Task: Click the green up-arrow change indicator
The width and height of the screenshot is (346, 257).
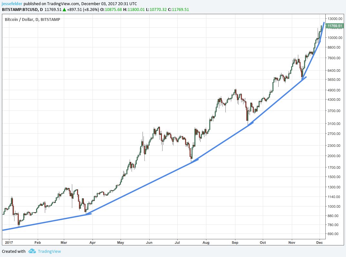Action: point(64,9)
